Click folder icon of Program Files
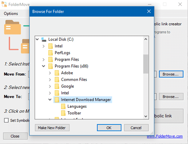 [50, 59]
